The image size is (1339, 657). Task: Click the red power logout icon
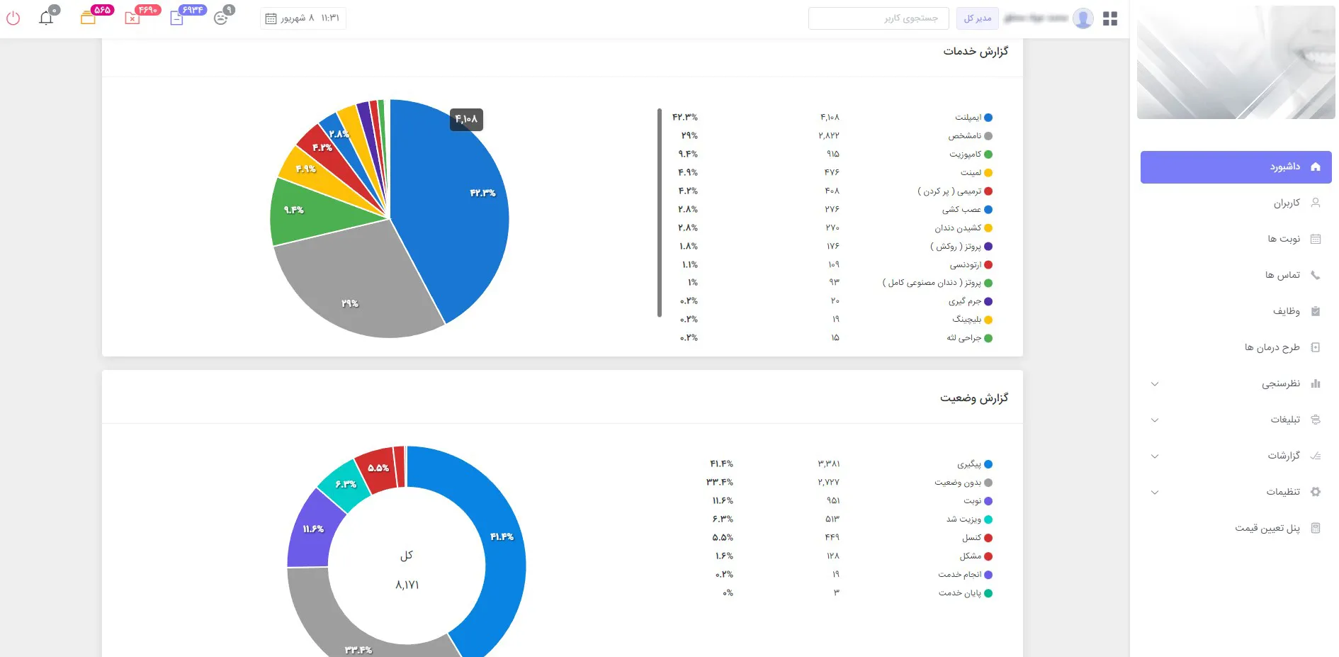[13, 18]
